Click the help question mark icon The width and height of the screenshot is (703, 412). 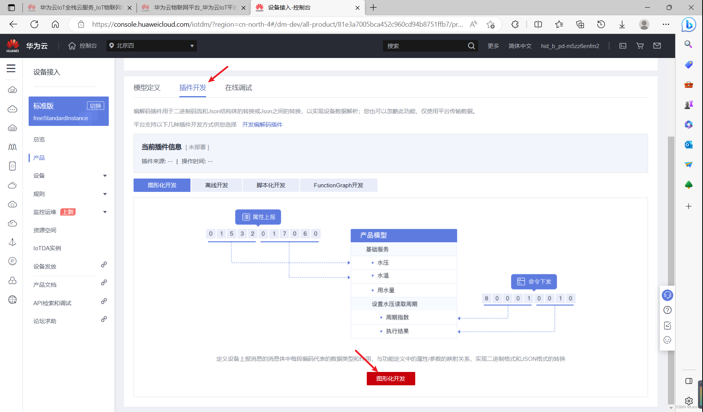point(668,310)
